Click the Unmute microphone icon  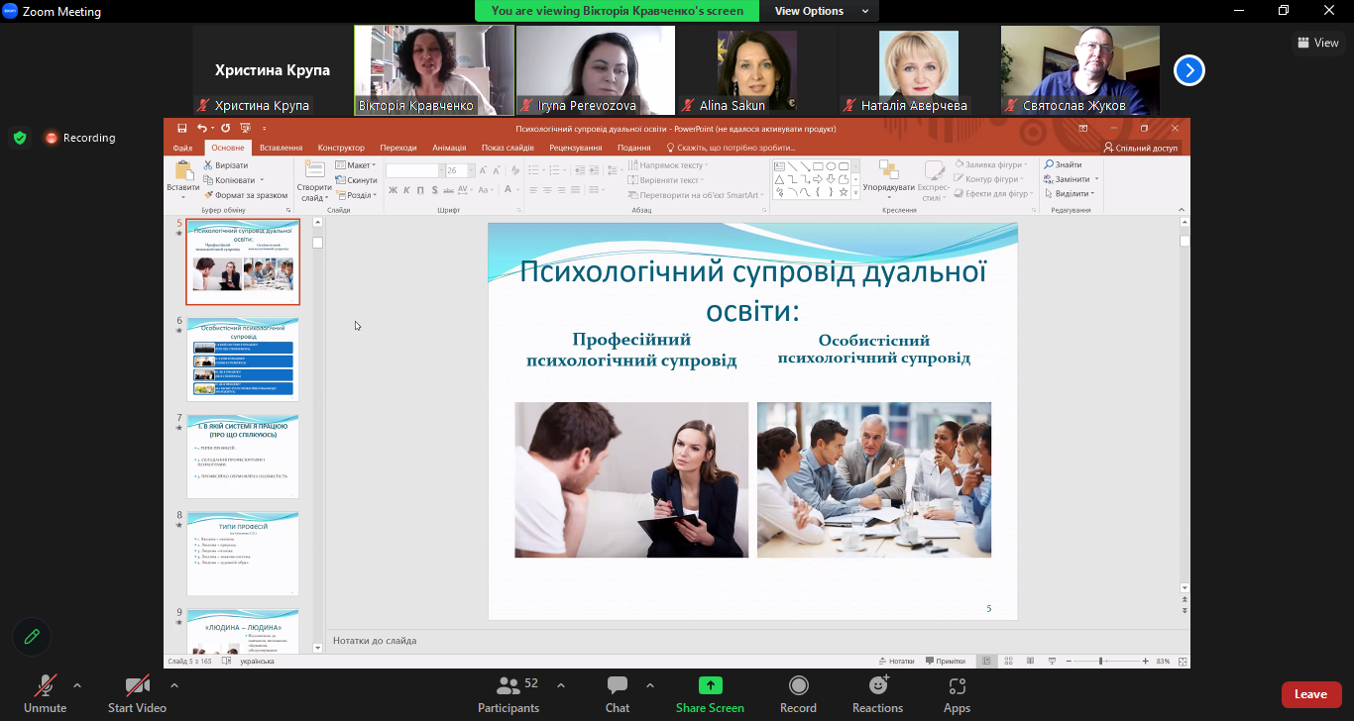click(46, 685)
